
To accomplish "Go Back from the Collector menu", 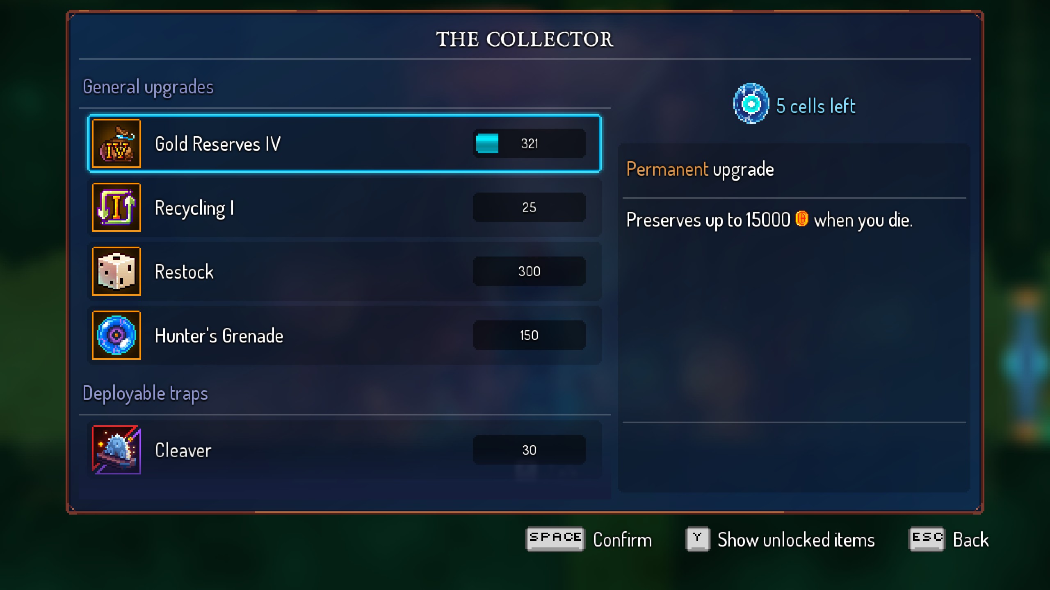I will 970,540.
